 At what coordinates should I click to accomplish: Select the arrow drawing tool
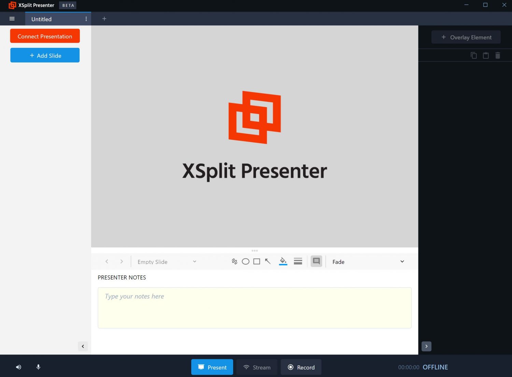pyautogui.click(x=268, y=262)
